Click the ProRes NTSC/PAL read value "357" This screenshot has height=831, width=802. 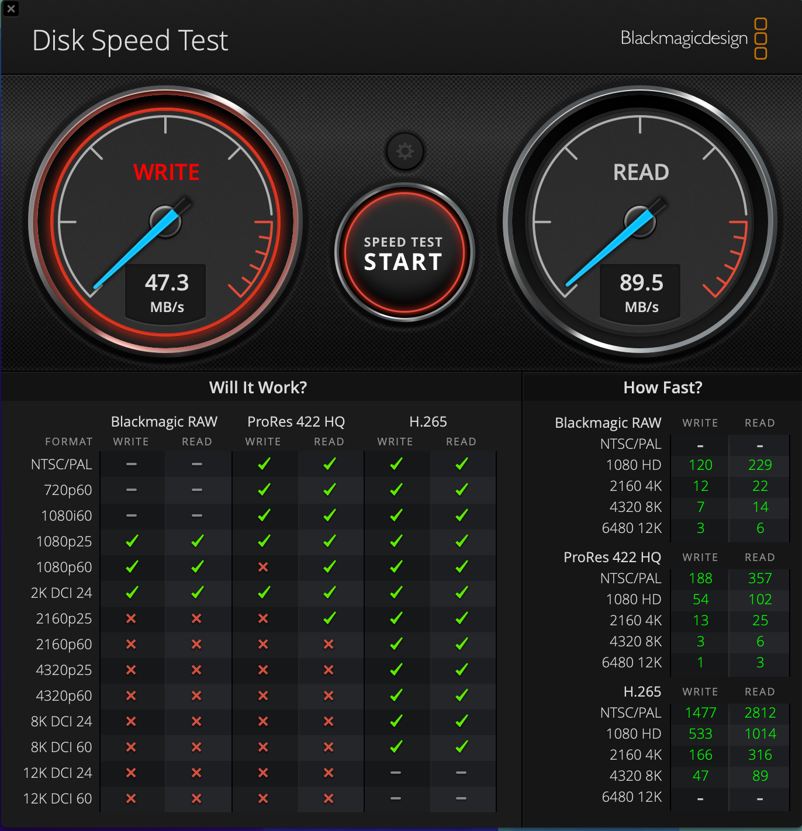coord(760,578)
